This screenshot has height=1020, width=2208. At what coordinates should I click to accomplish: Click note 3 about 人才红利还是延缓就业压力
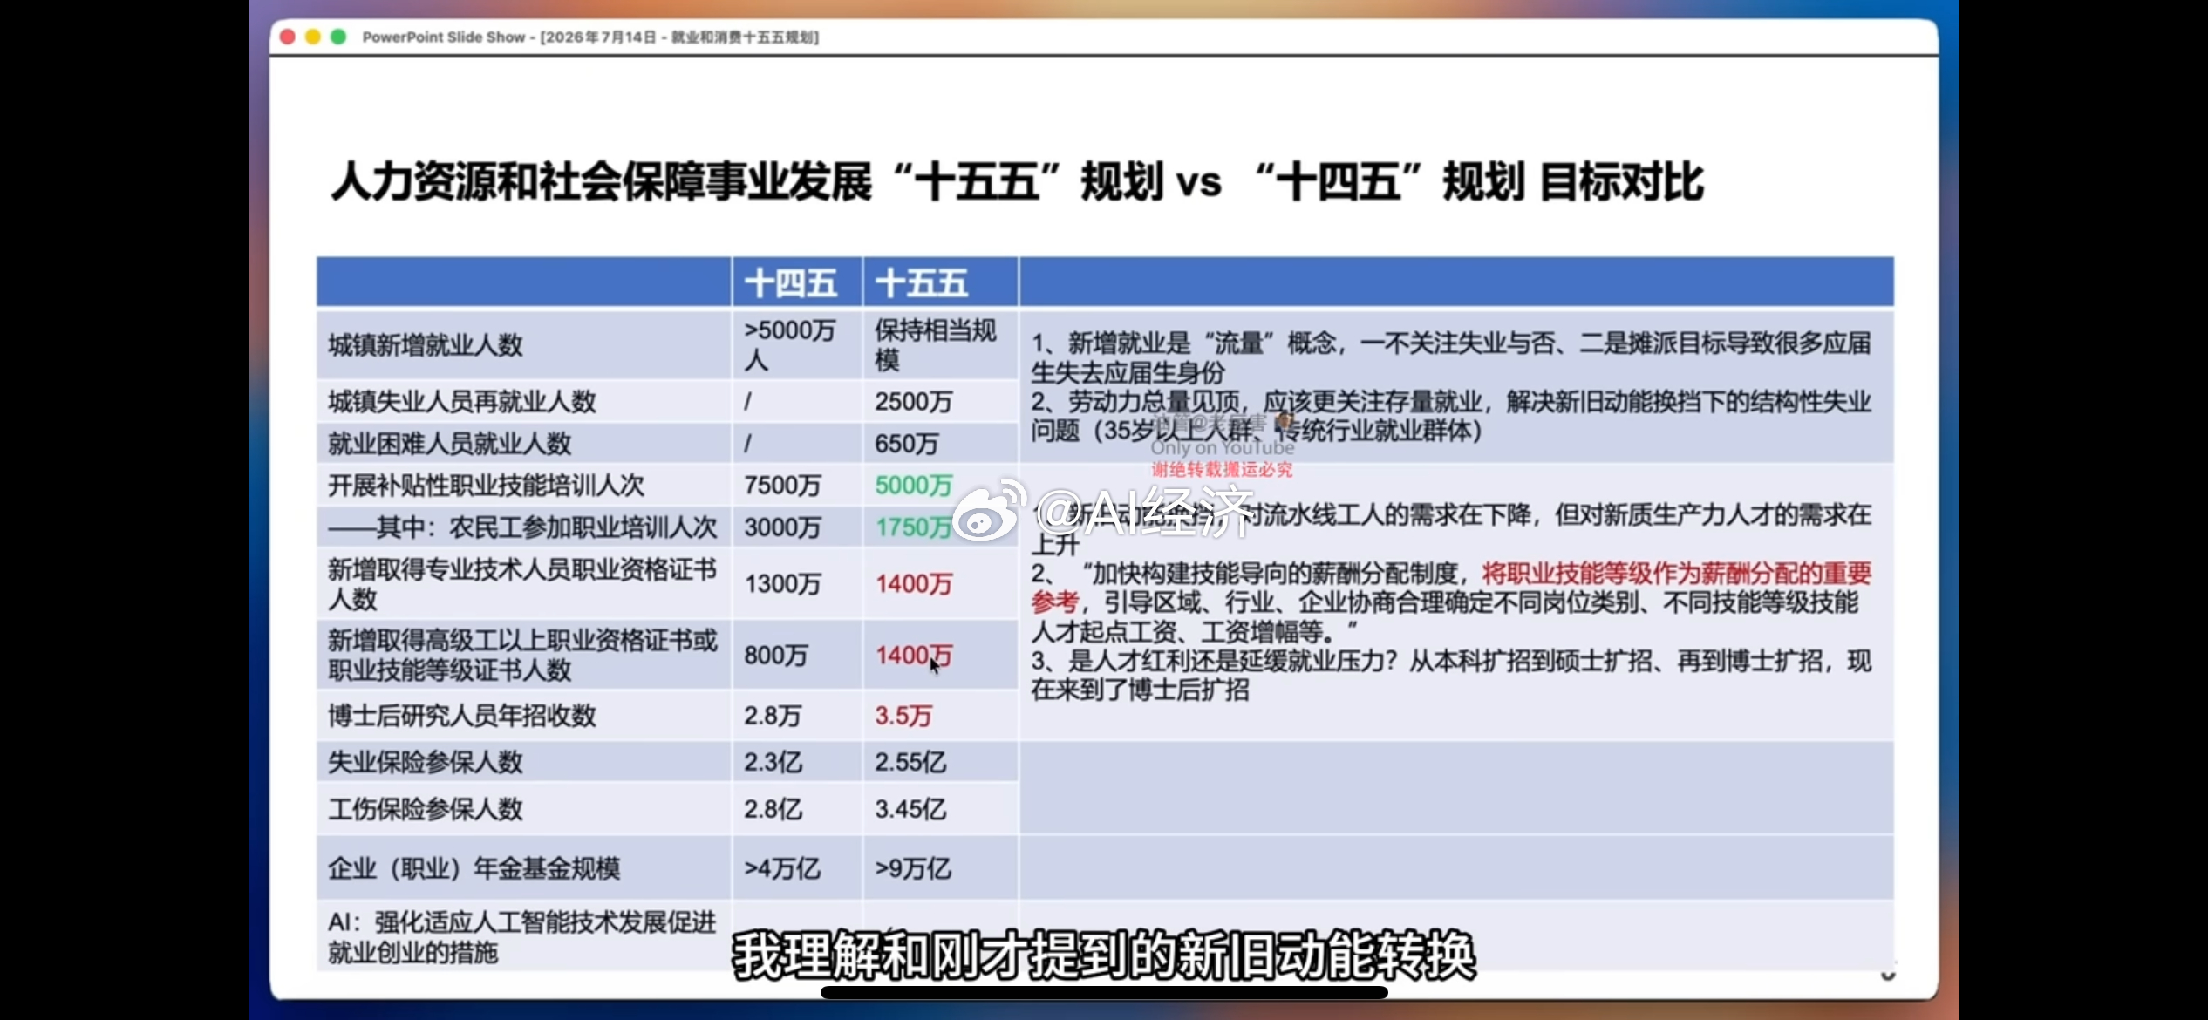(1451, 676)
